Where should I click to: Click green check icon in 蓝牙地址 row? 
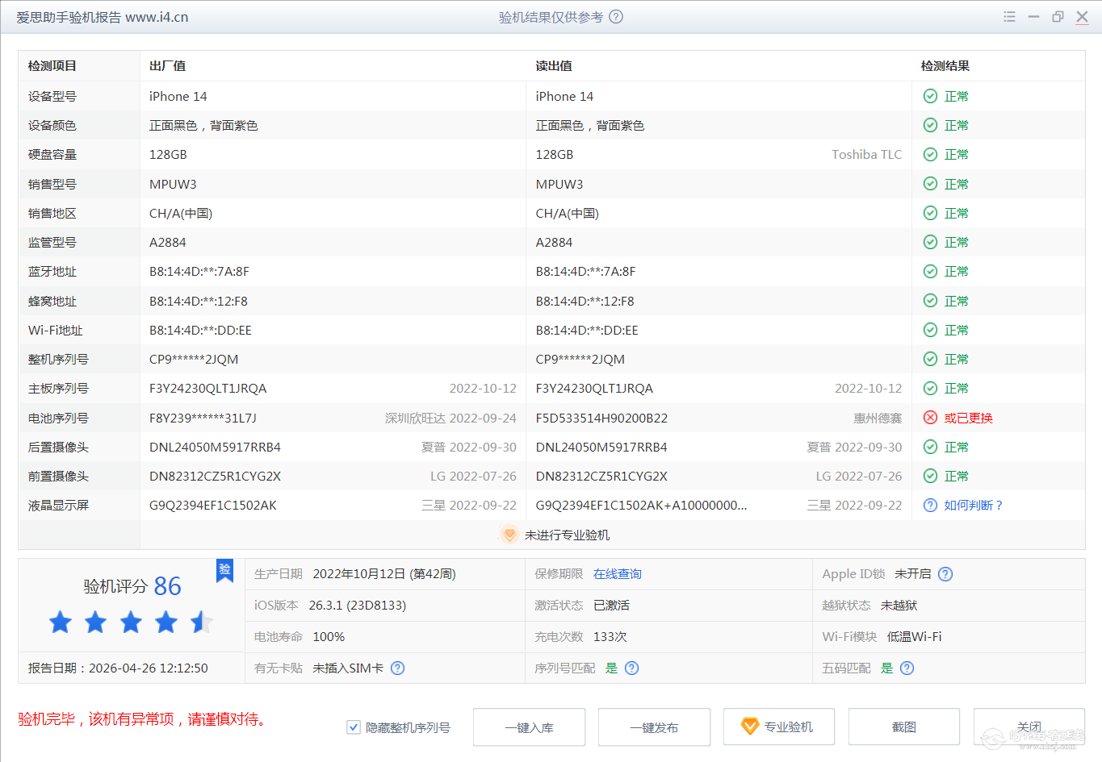coord(930,272)
